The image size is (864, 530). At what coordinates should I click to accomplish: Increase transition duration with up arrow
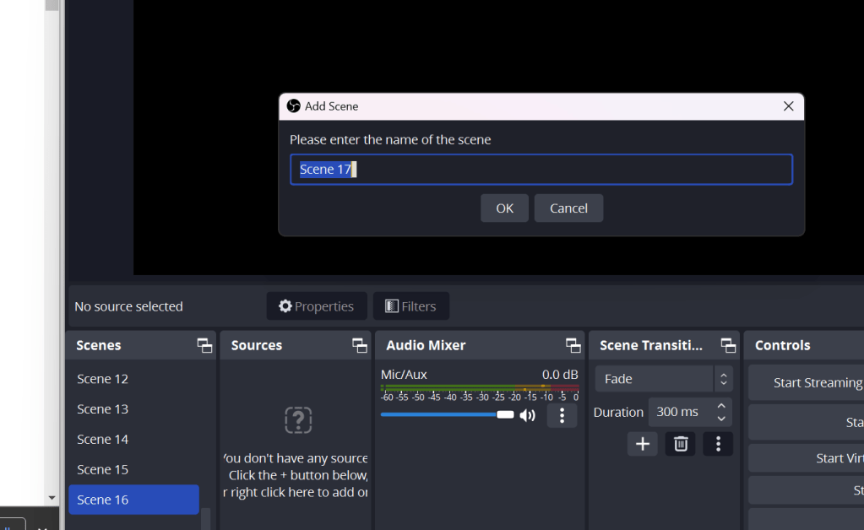pyautogui.click(x=720, y=406)
